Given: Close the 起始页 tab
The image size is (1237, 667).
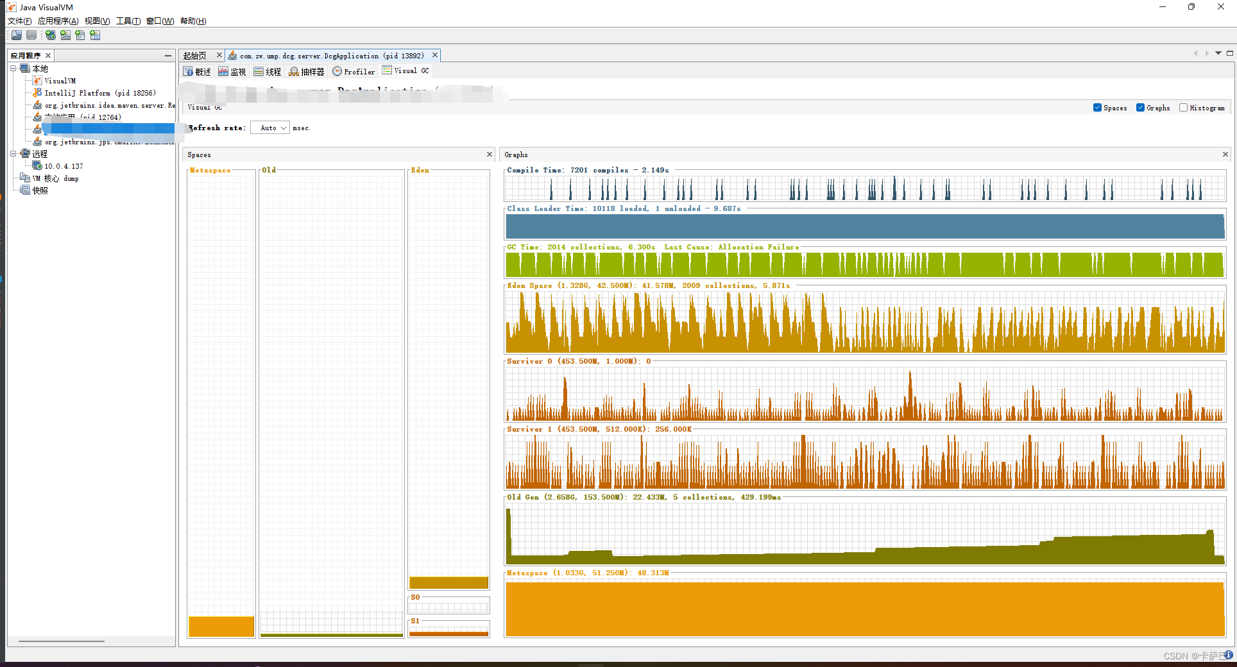Looking at the screenshot, I should (x=219, y=55).
